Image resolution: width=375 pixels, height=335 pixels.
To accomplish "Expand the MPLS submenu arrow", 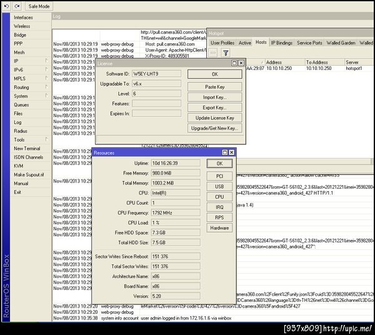I will tap(47, 78).
